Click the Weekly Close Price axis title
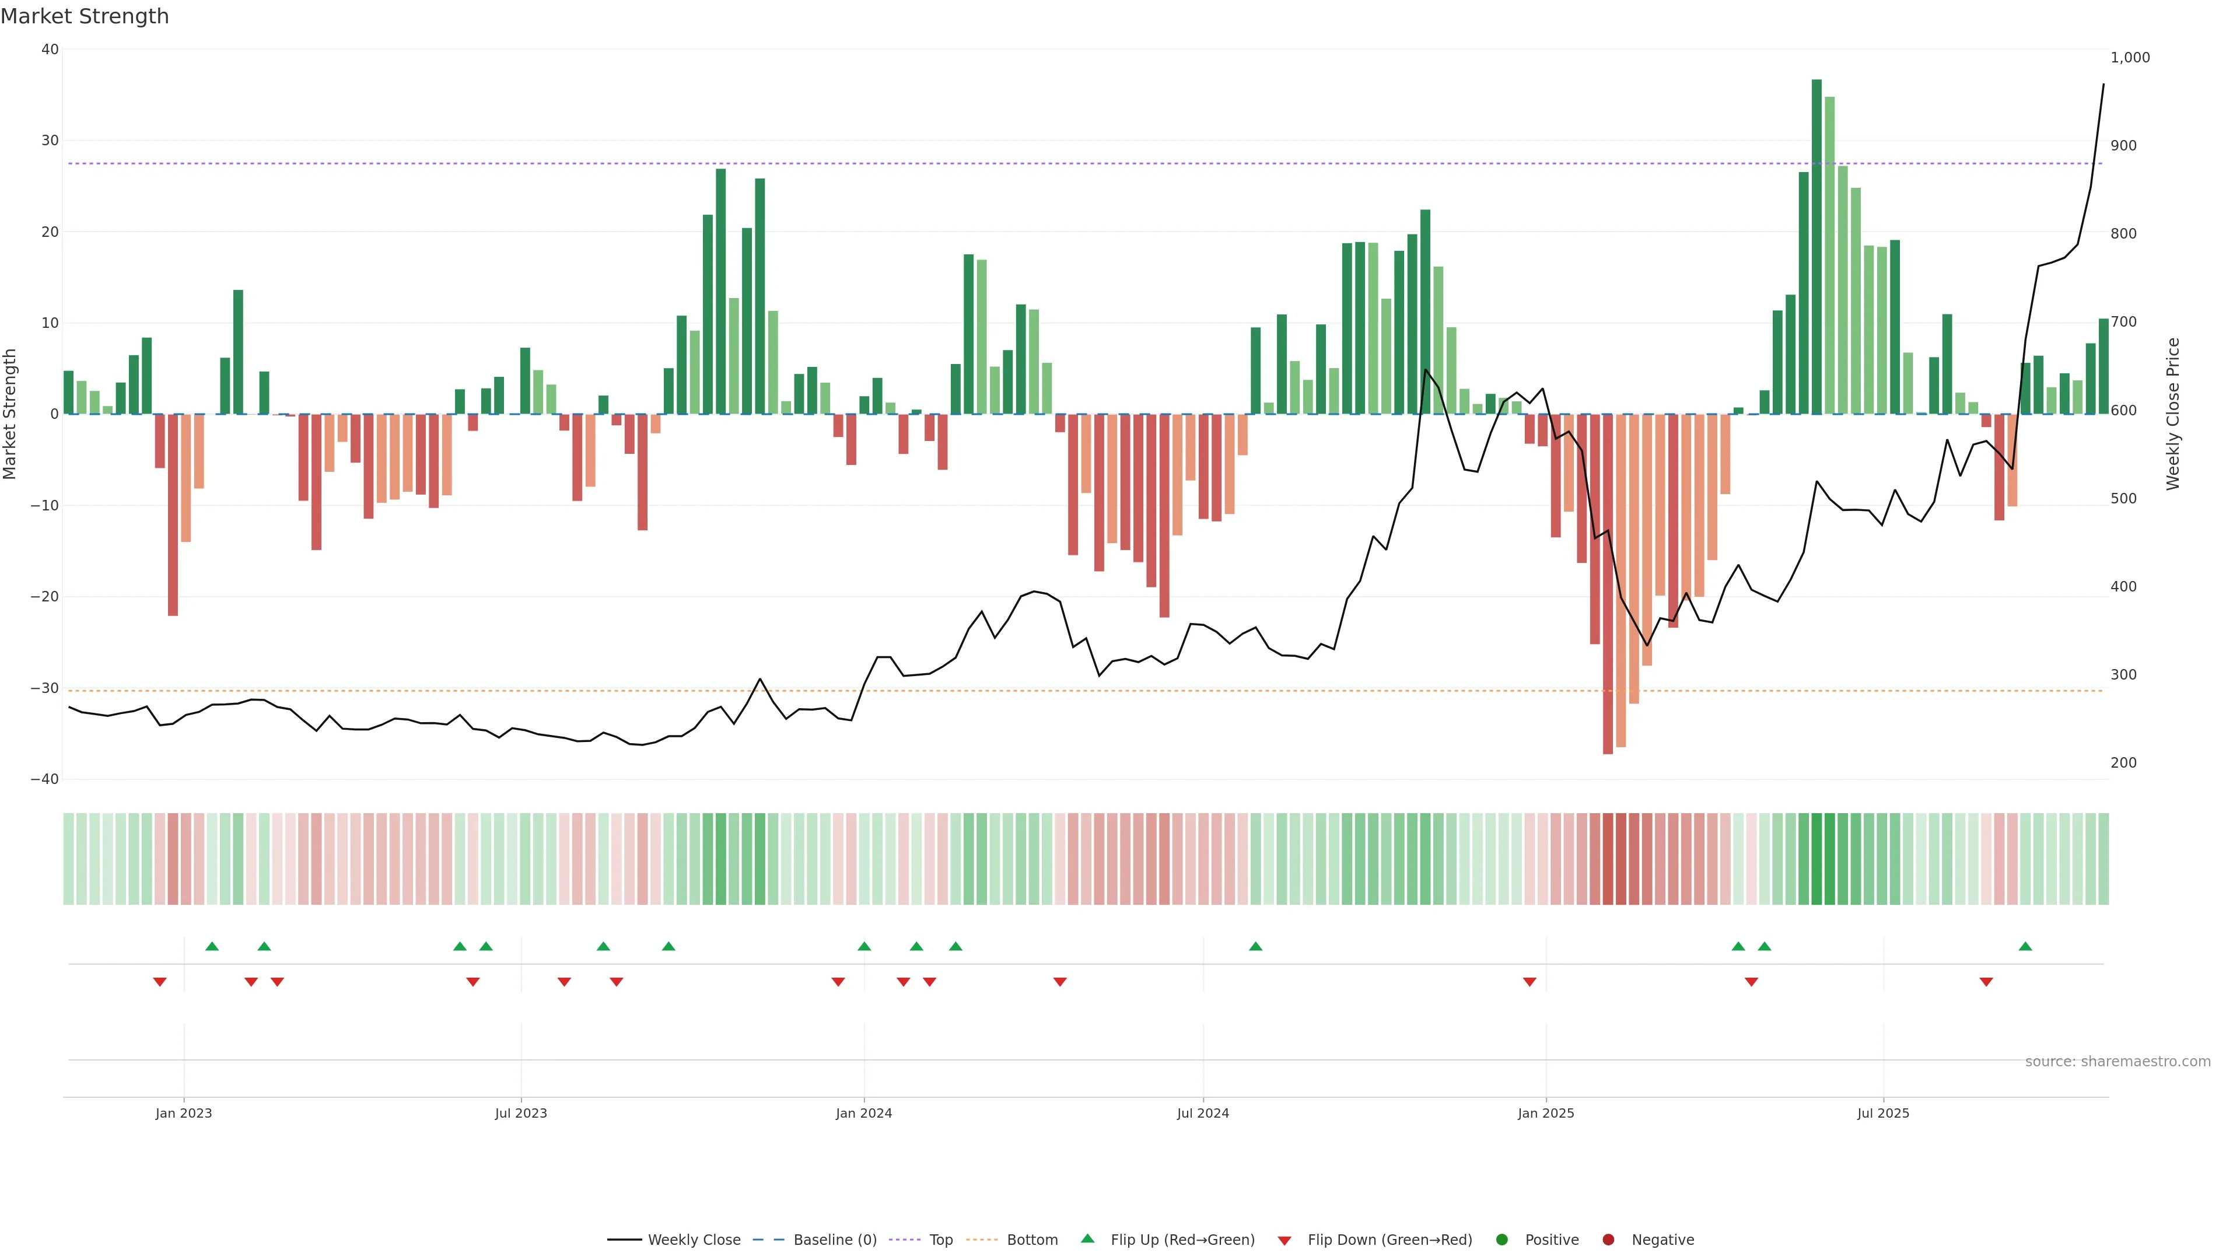Screen dimensions: 2240x1260 (x=2172, y=414)
